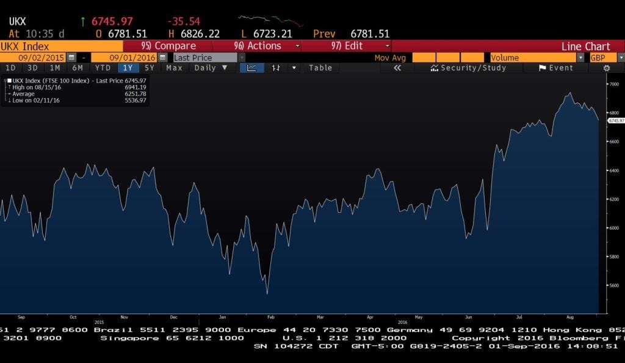
Task: Select the 1M time range tab
Action: pos(55,68)
